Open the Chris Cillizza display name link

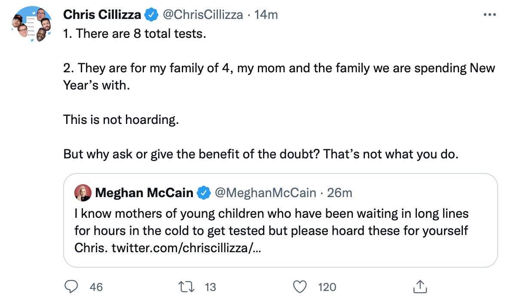point(102,15)
